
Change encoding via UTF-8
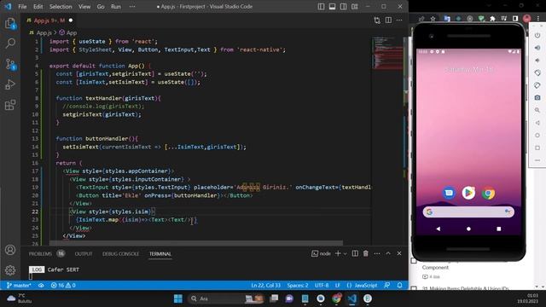click(322, 286)
